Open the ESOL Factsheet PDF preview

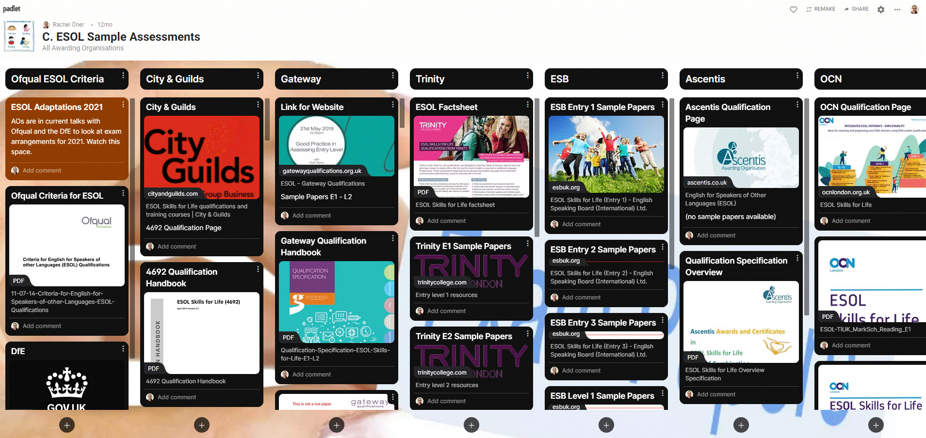pos(471,156)
